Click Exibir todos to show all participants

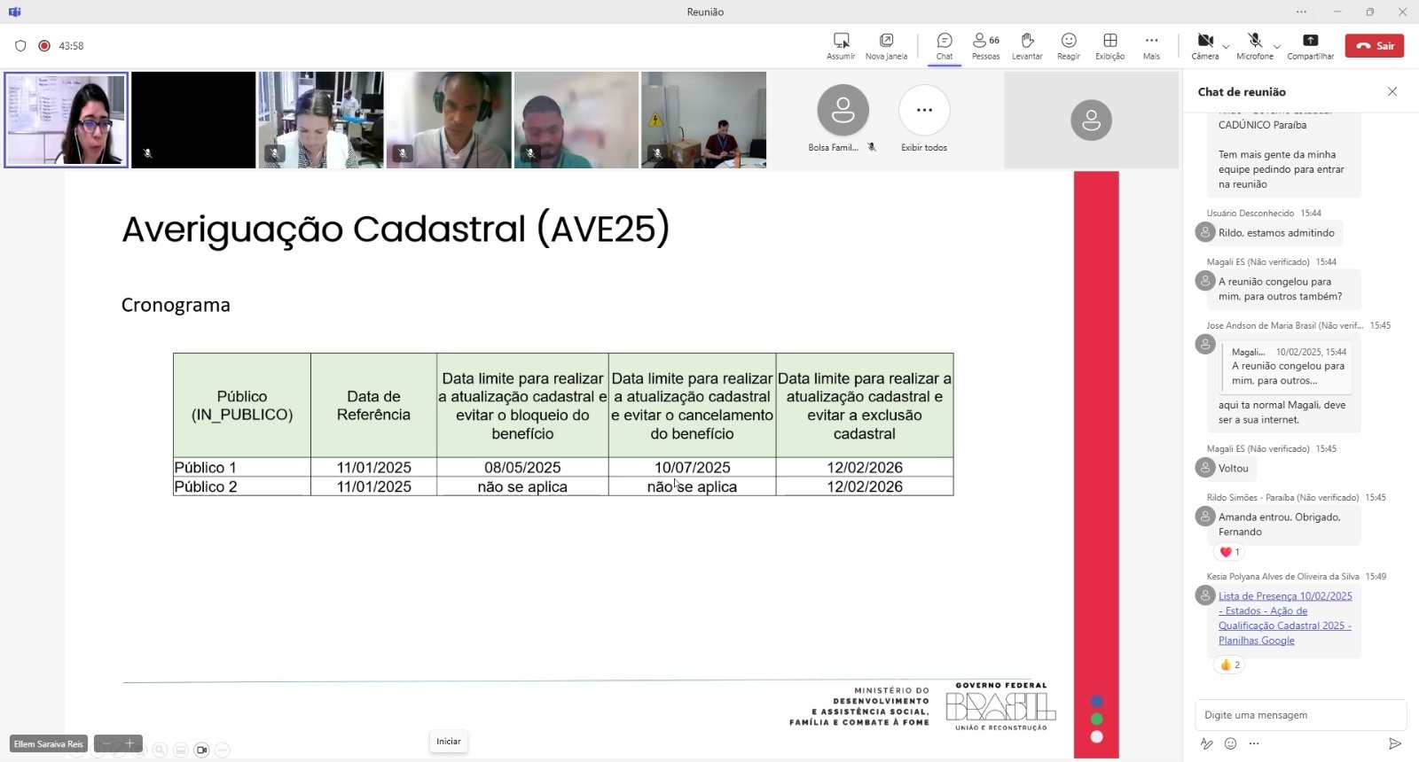click(924, 111)
